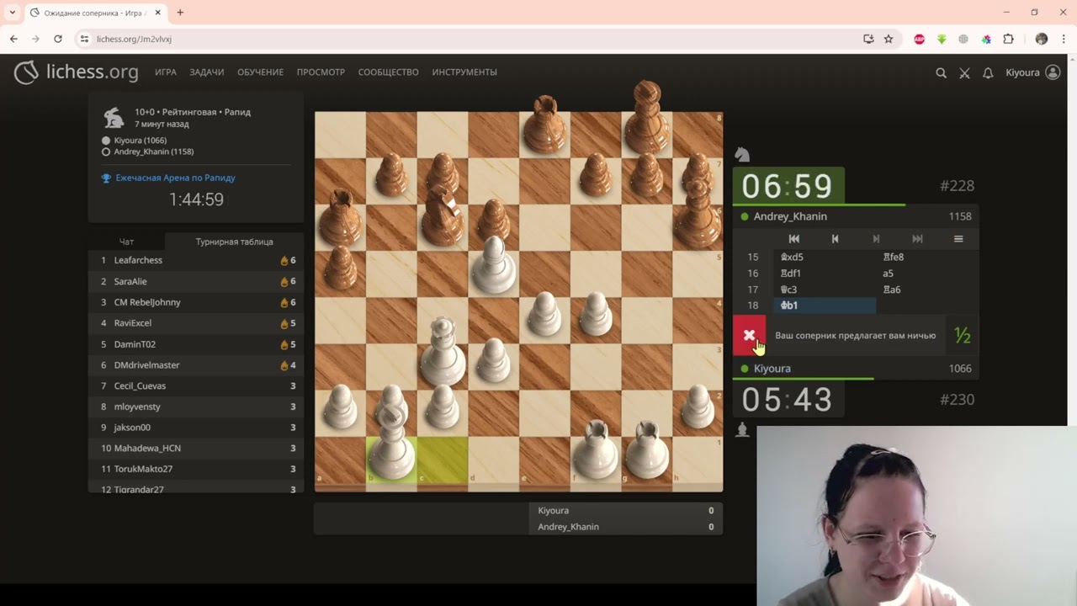Select move 18 Kb1 in move list
Viewport: 1077px width, 606px height.
coord(824,306)
